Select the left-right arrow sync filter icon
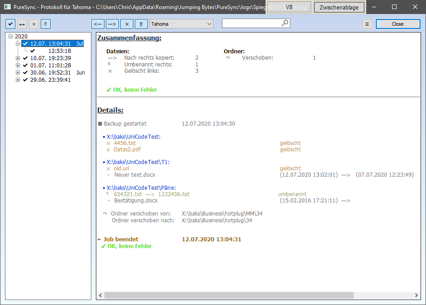This screenshot has height=305, width=426. [x=22, y=23]
